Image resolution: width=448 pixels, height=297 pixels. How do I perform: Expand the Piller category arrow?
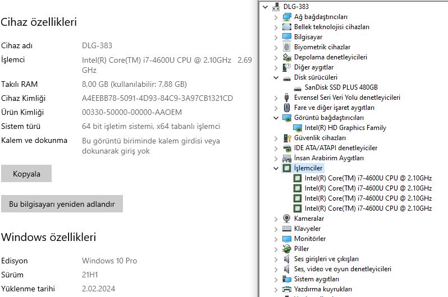tap(276, 249)
